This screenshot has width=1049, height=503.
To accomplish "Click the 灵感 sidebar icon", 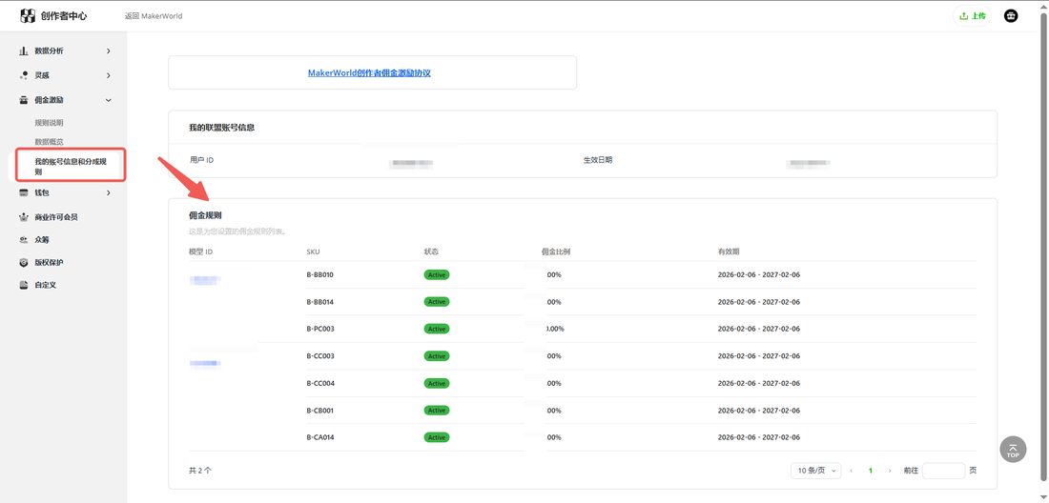I will [24, 75].
